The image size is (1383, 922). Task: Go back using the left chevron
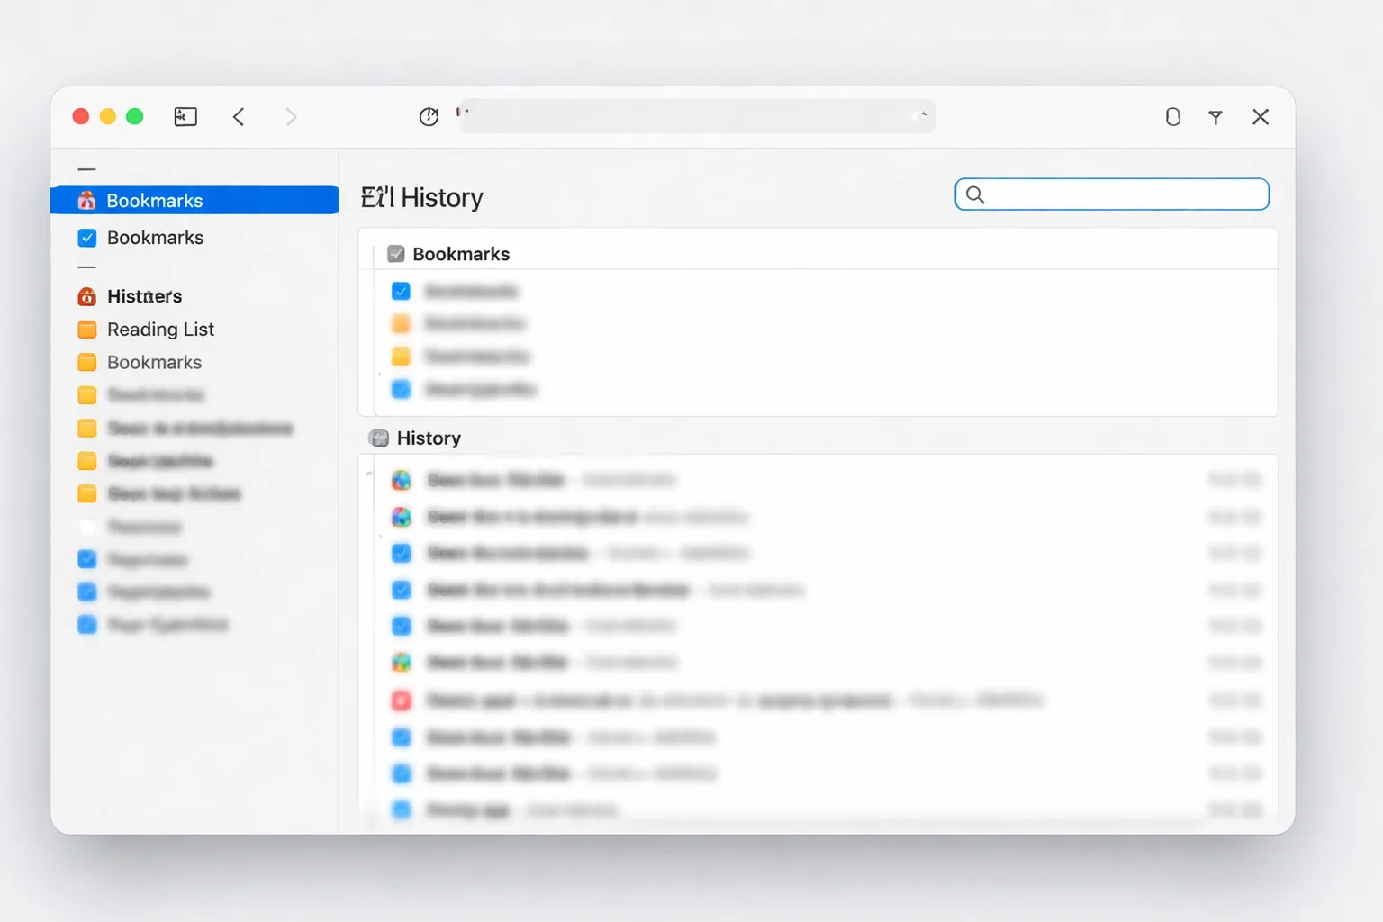pyautogui.click(x=239, y=117)
